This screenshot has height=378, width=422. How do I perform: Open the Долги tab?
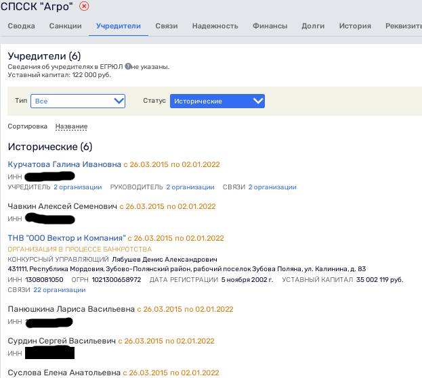[313, 26]
